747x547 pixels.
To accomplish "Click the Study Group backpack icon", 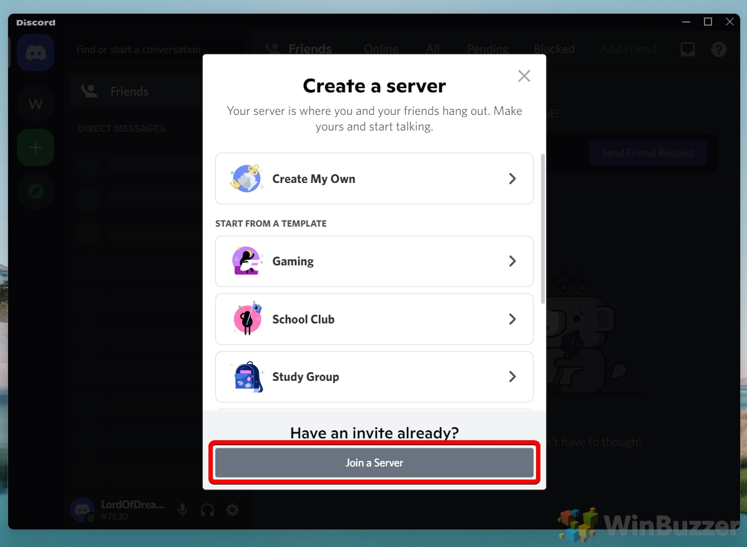I will tap(247, 377).
